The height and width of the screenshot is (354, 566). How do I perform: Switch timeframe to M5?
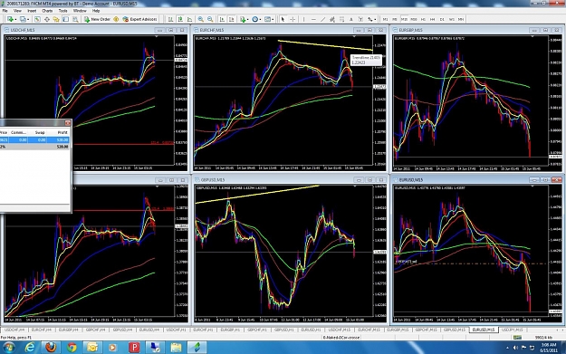coord(395,19)
